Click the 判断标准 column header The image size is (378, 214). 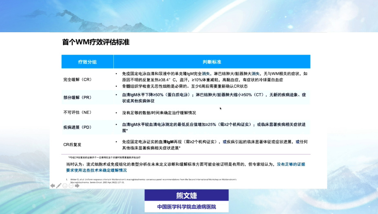click(212, 62)
